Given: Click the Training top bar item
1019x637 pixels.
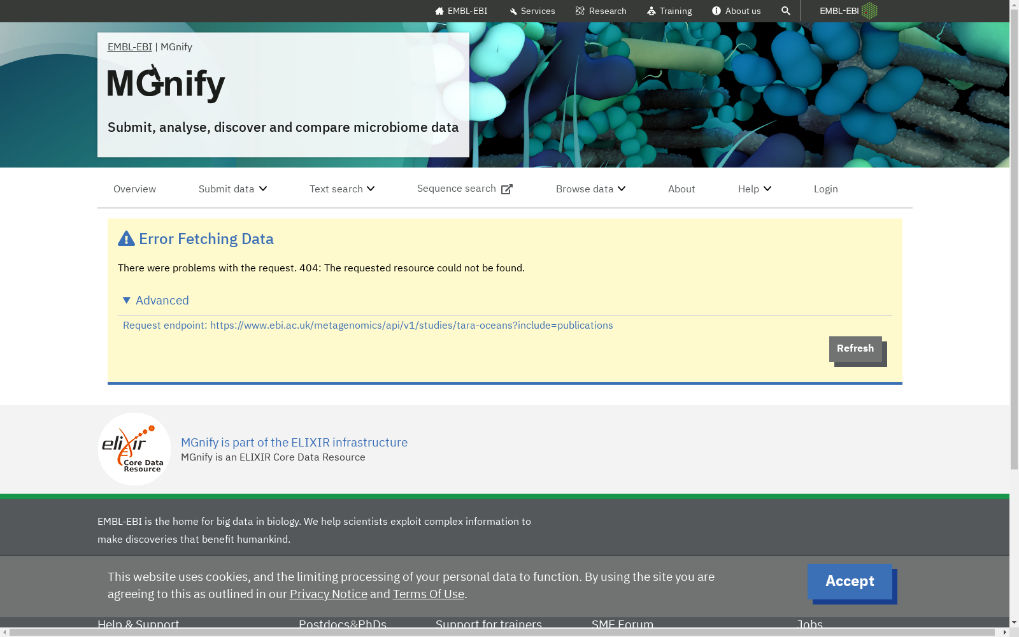Looking at the screenshot, I should point(669,11).
